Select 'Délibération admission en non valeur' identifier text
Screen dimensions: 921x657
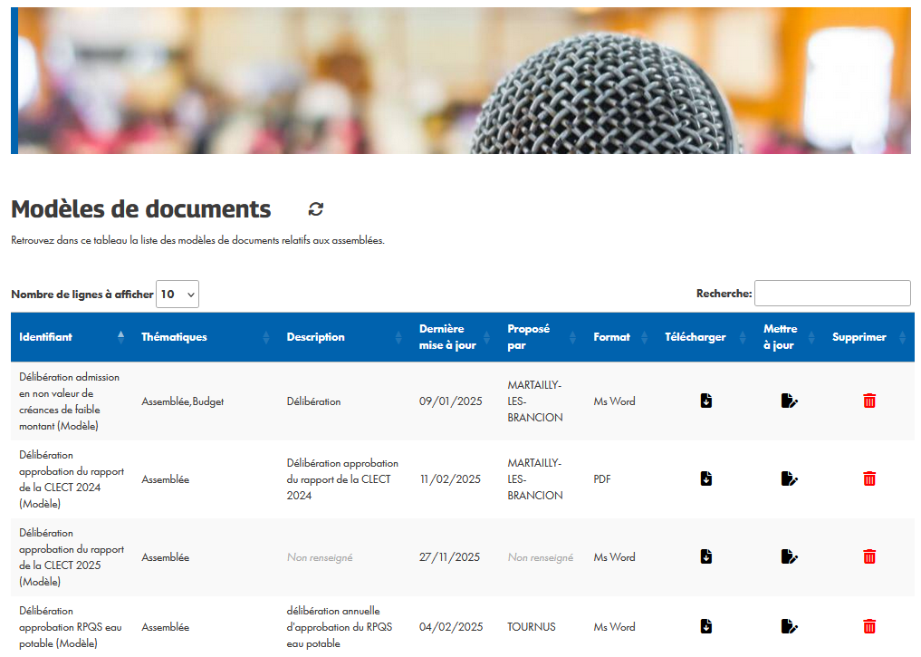pos(69,401)
